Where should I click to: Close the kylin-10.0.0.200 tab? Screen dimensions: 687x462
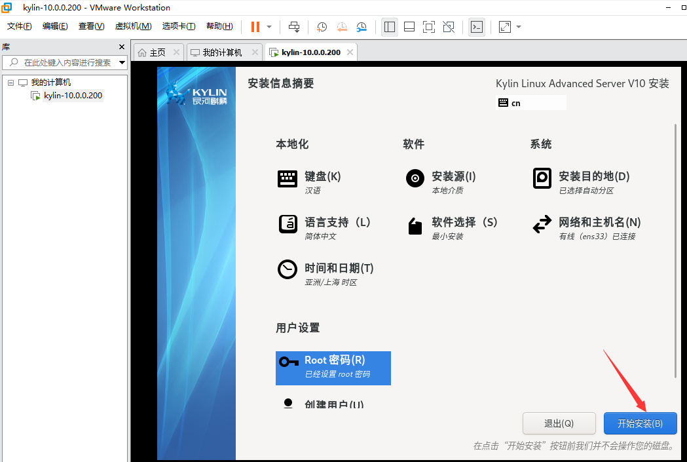tap(350, 52)
